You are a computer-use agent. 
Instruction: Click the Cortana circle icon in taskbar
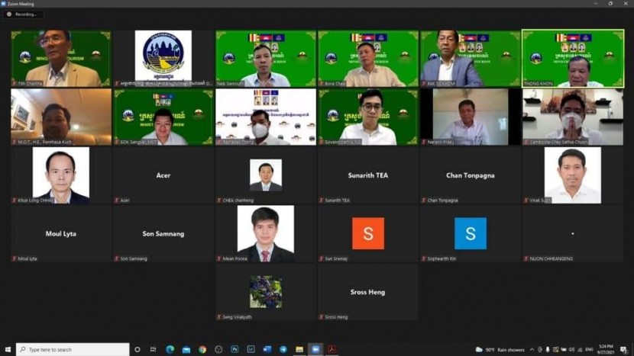pos(137,349)
